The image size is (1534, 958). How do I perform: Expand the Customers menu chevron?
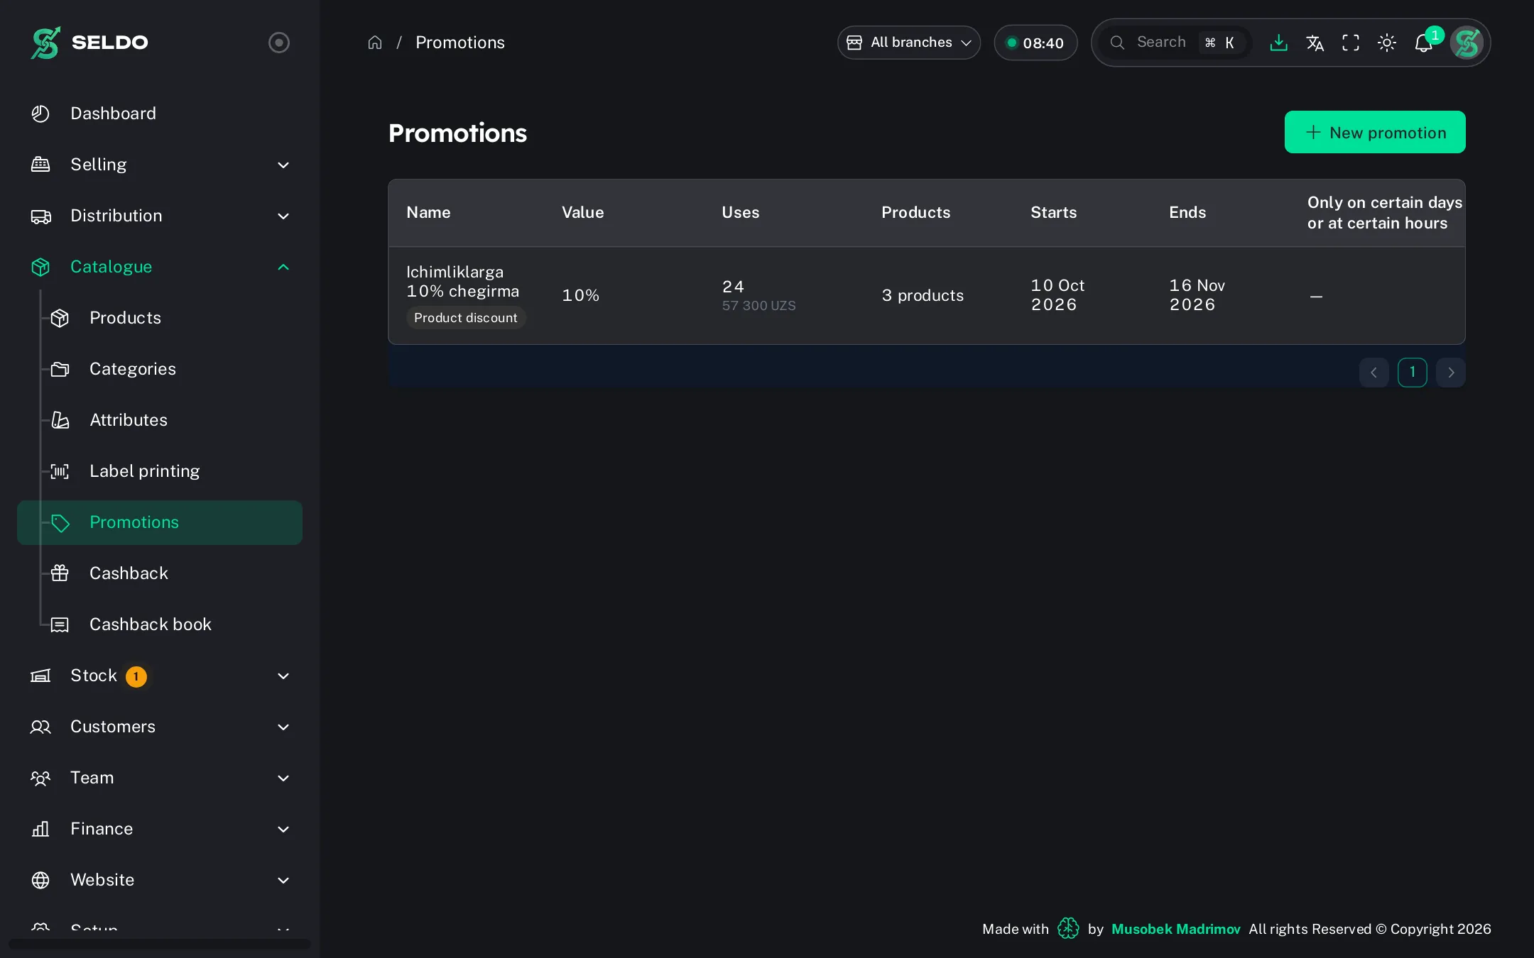[x=283, y=727]
